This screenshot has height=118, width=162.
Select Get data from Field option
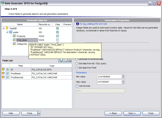76,68
